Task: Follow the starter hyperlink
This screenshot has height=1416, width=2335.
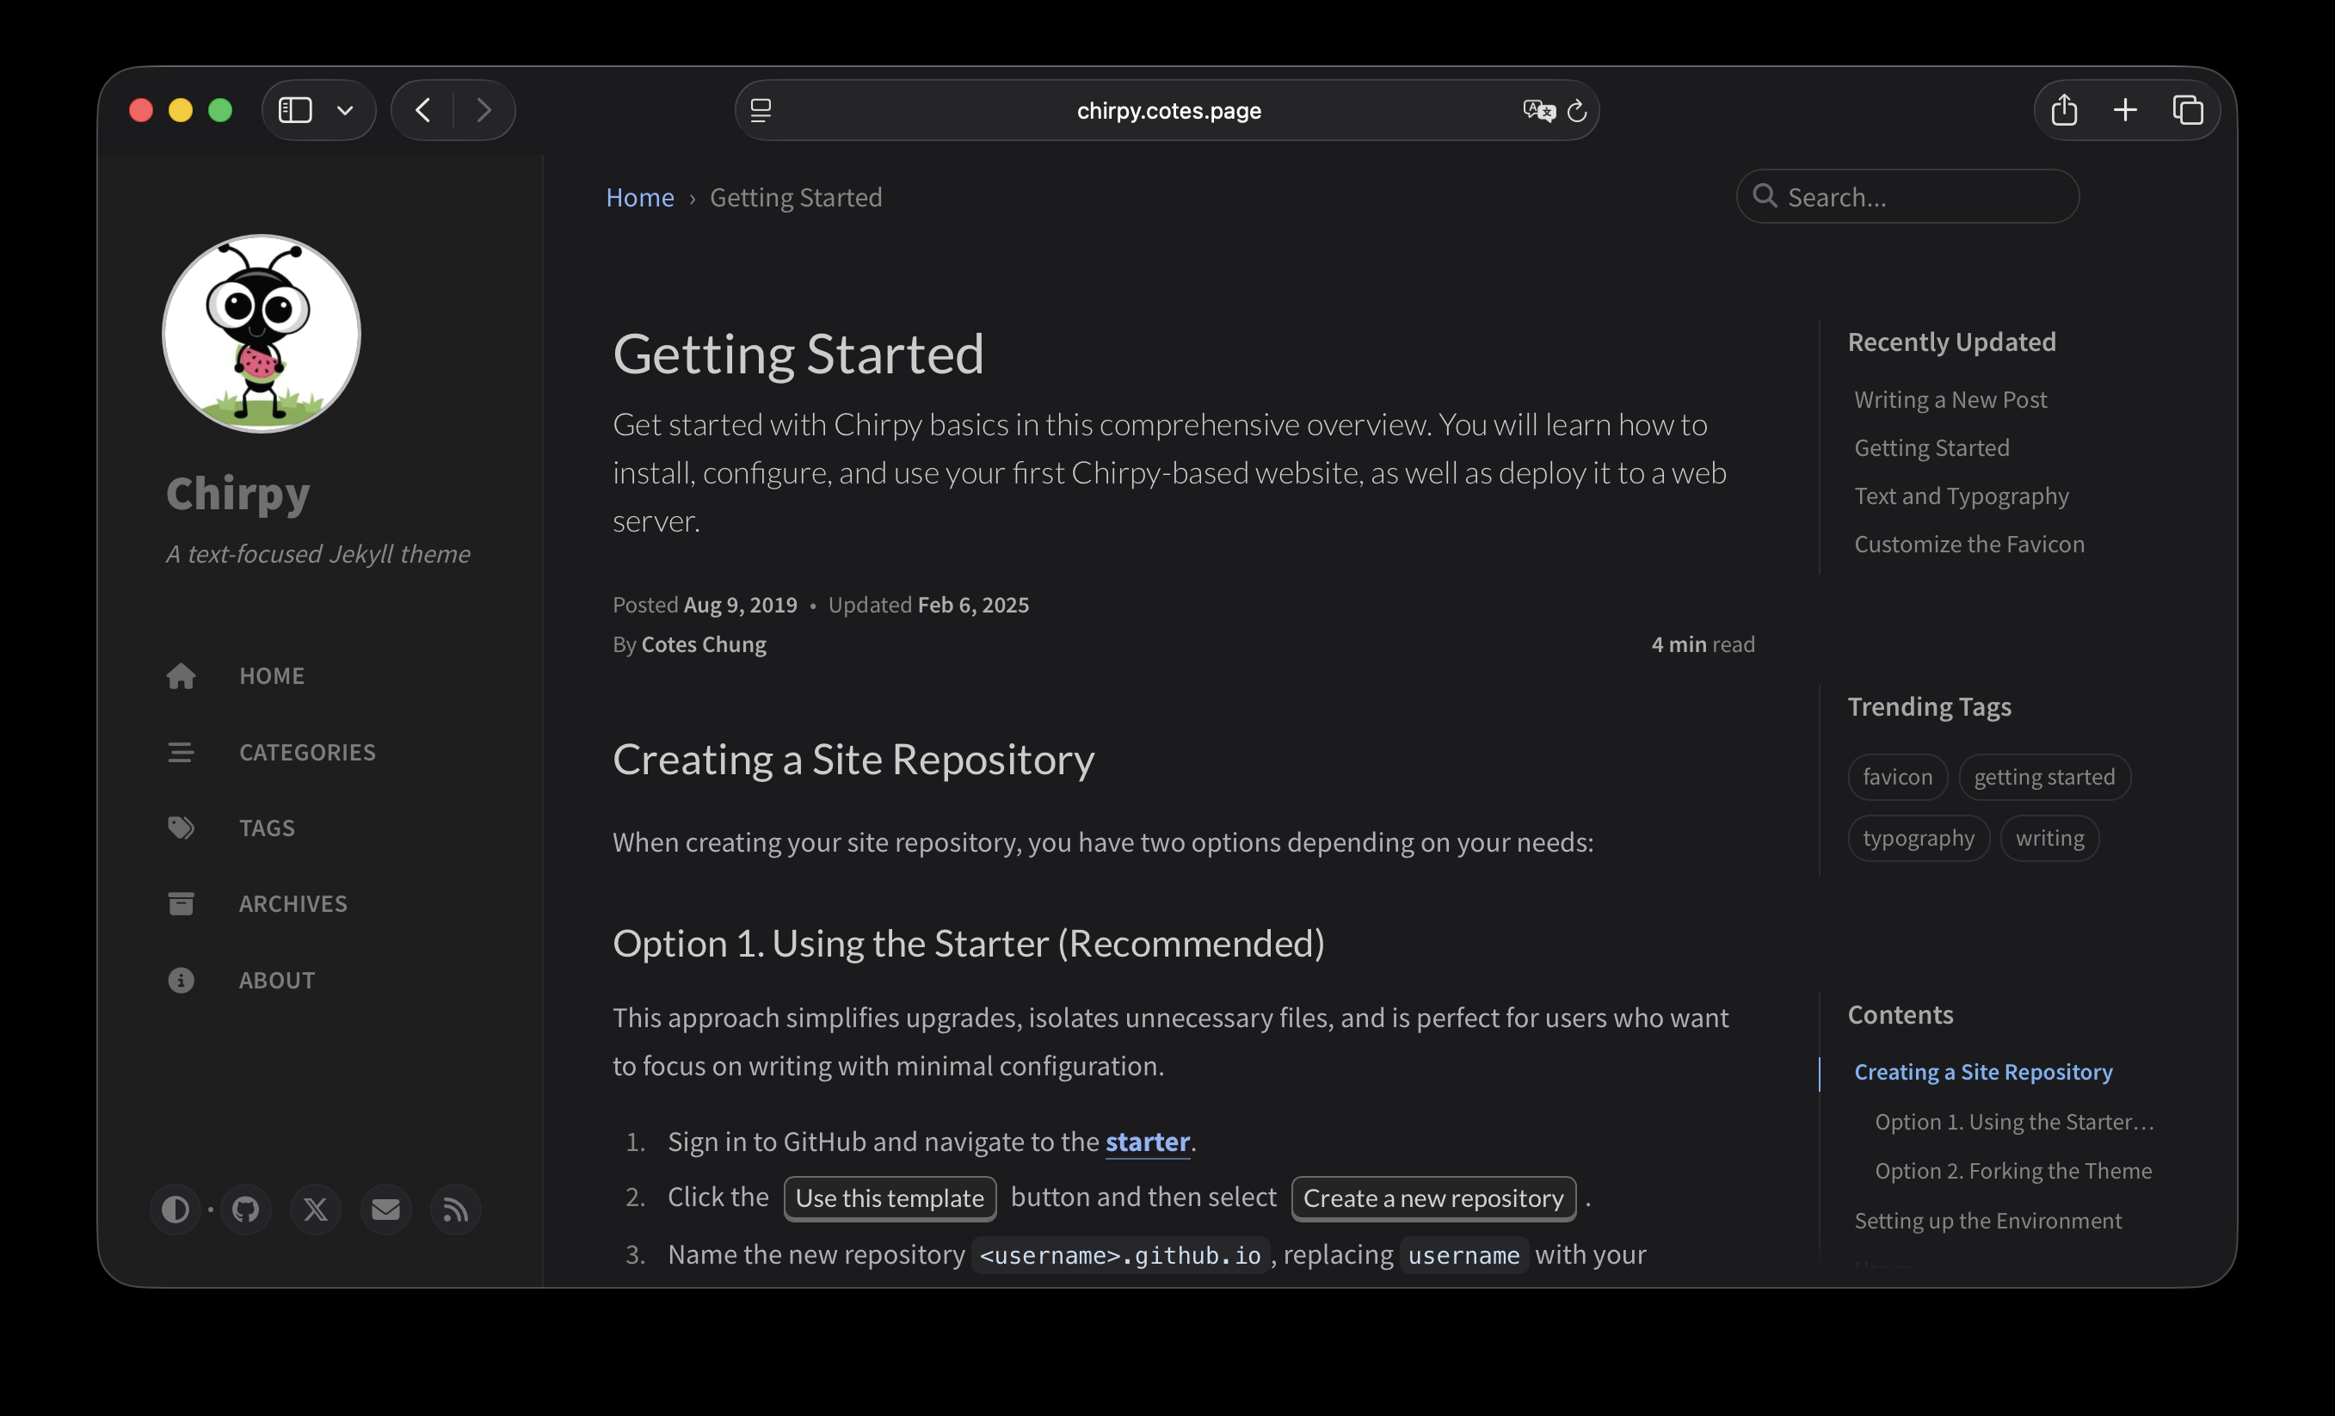Action: [x=1147, y=1142]
